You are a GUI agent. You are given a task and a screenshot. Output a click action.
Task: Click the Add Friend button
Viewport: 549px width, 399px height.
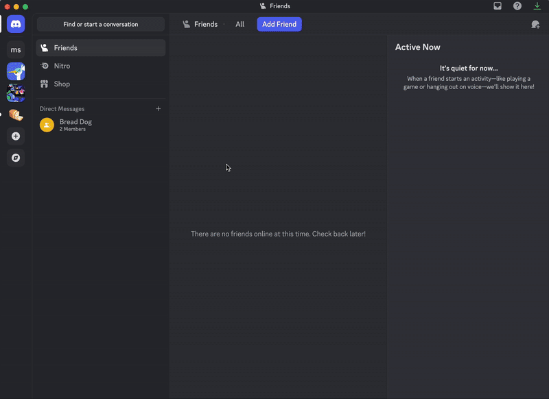coord(279,24)
